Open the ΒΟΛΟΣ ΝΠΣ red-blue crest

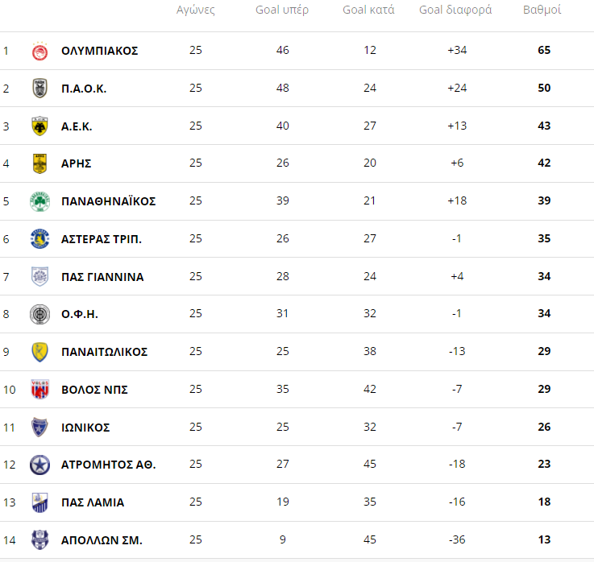(39, 390)
